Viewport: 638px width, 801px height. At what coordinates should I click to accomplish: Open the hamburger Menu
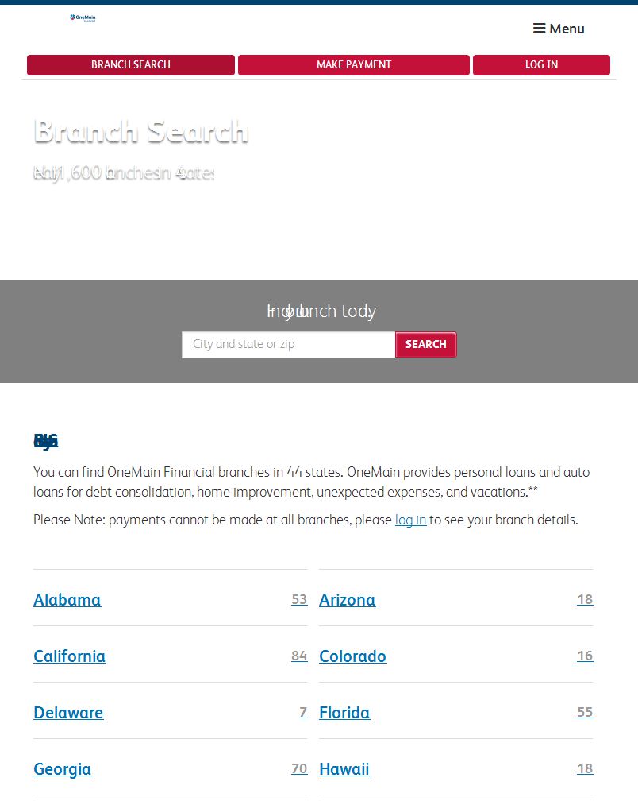(x=559, y=29)
